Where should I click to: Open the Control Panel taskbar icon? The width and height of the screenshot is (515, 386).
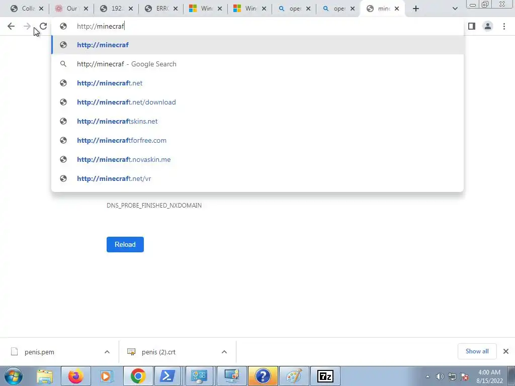coord(199,376)
